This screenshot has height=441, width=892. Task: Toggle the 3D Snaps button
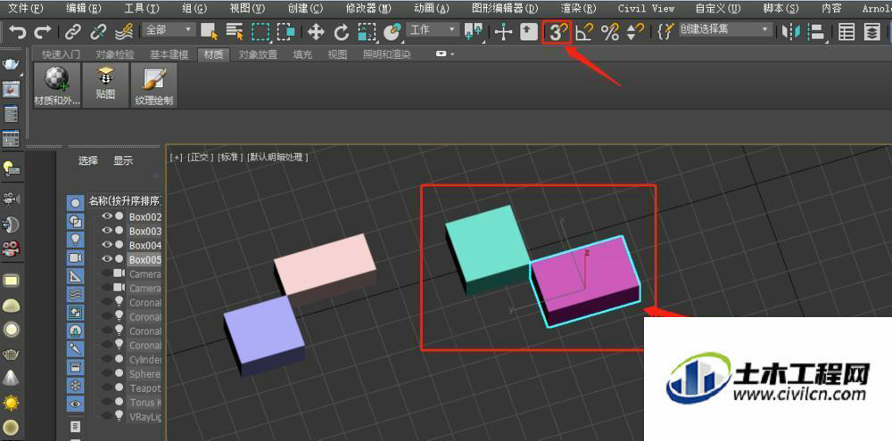(557, 33)
